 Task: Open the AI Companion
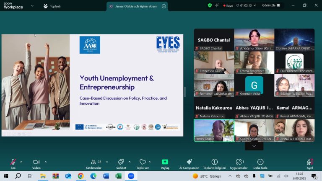coord(189,163)
